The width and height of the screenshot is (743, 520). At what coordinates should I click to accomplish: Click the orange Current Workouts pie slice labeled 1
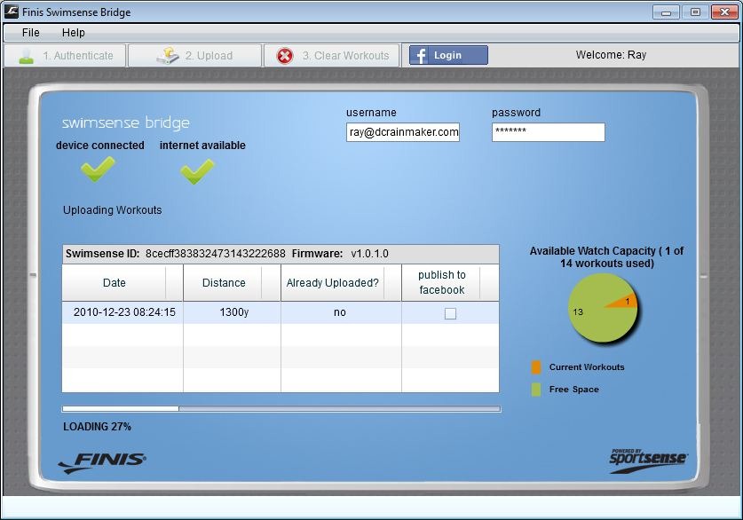(626, 301)
